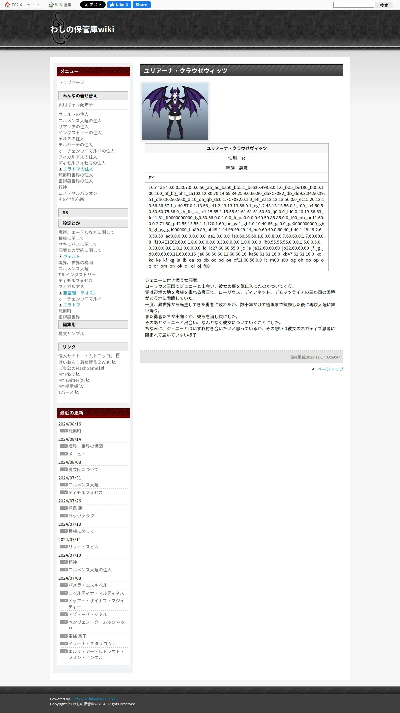Click arrow icon next to 桐島 蓮

coord(64,508)
